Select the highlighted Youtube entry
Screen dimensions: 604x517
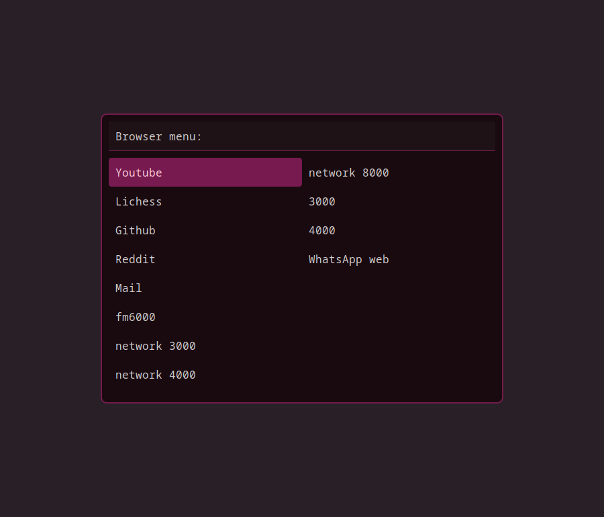[x=205, y=172]
